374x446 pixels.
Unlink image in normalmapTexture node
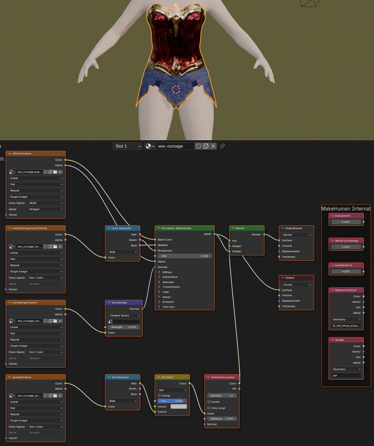click(x=60, y=321)
